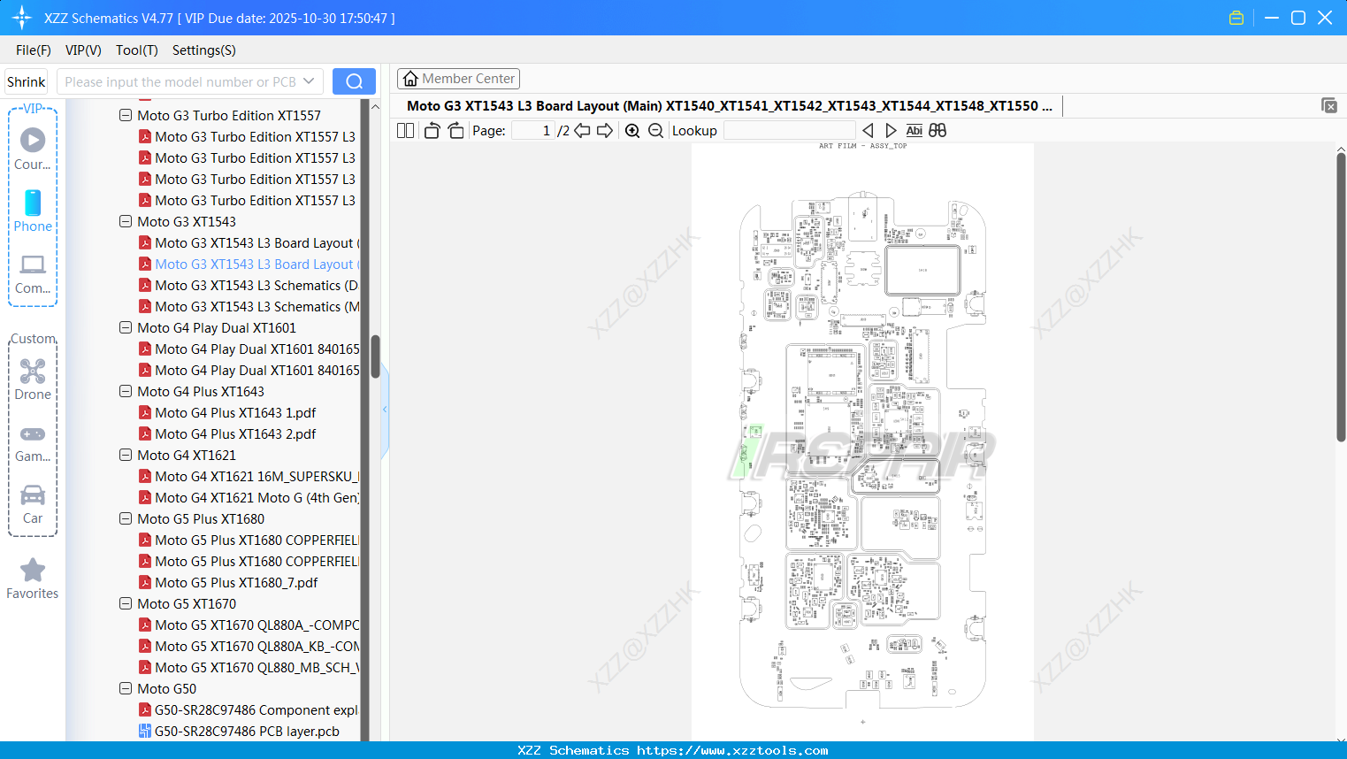Rotate the board layout counterclockwise

pyautogui.click(x=432, y=130)
